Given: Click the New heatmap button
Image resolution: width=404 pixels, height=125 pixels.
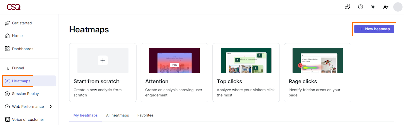Looking at the screenshot, I should click(x=374, y=29).
